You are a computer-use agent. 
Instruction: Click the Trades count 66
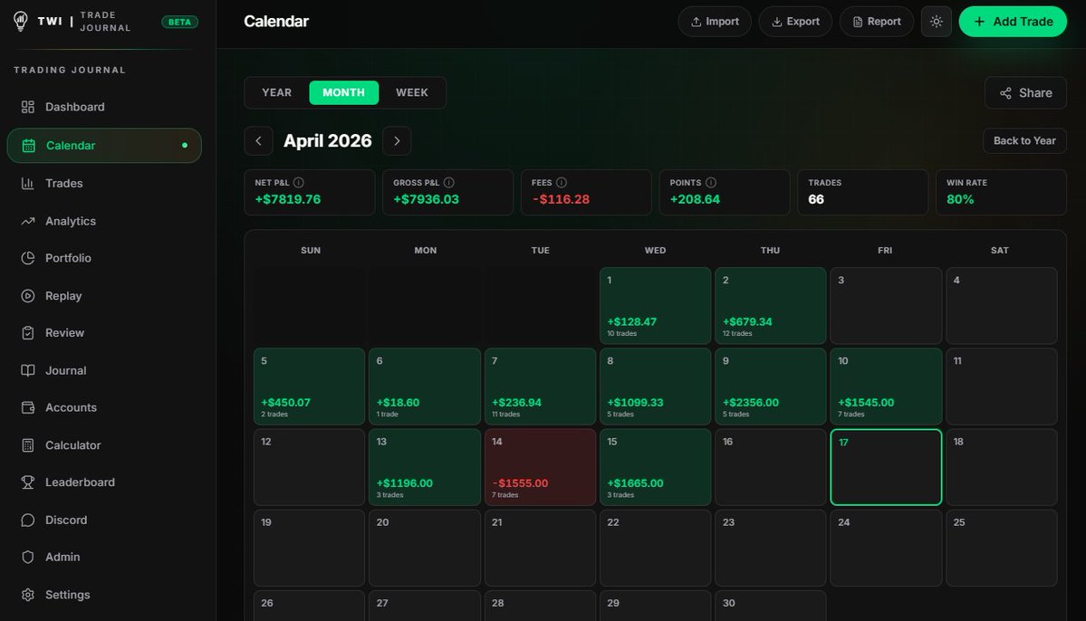[x=816, y=199]
